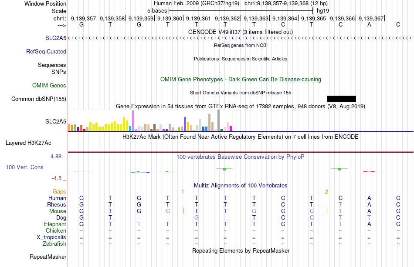Click the black Common dbSNP(155) variant block
The image size is (414, 267).
[341, 99]
